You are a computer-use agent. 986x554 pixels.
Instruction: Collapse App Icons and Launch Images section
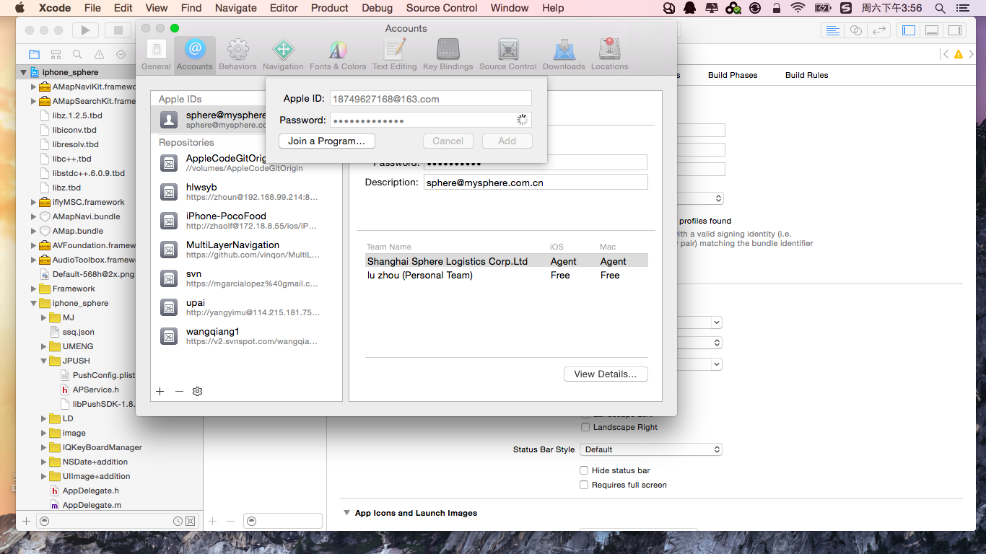[x=347, y=513]
